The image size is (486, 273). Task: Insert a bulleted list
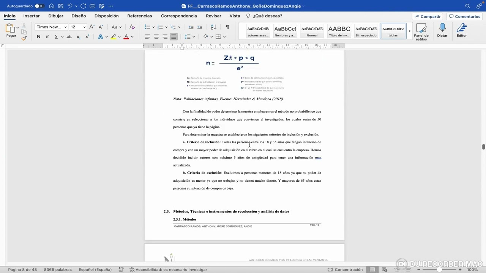click(x=147, y=27)
